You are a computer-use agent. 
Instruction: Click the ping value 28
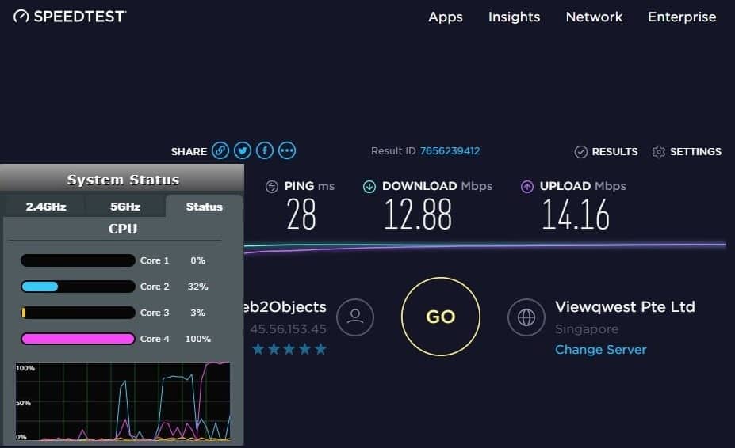coord(301,215)
